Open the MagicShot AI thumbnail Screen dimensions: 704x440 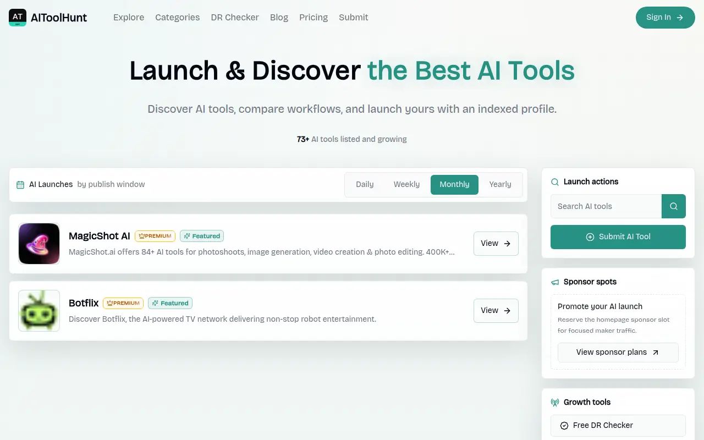pyautogui.click(x=39, y=244)
